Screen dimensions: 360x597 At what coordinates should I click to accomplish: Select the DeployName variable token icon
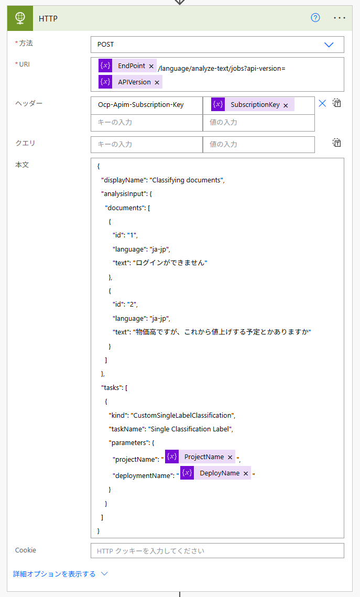point(187,472)
